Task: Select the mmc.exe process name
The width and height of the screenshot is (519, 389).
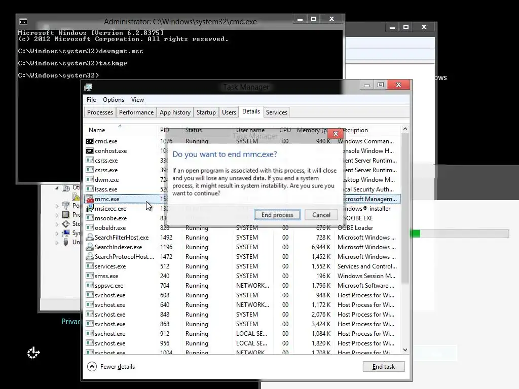Action: point(107,199)
